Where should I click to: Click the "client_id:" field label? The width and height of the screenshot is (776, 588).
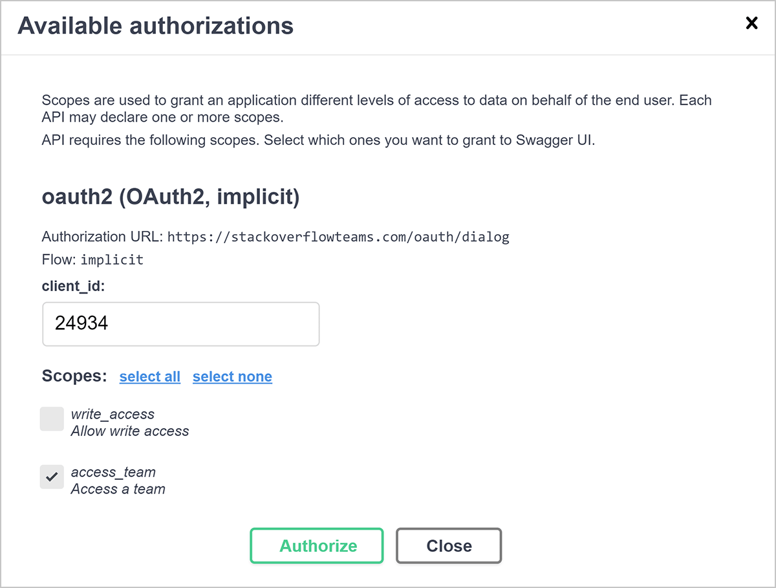pyautogui.click(x=73, y=286)
